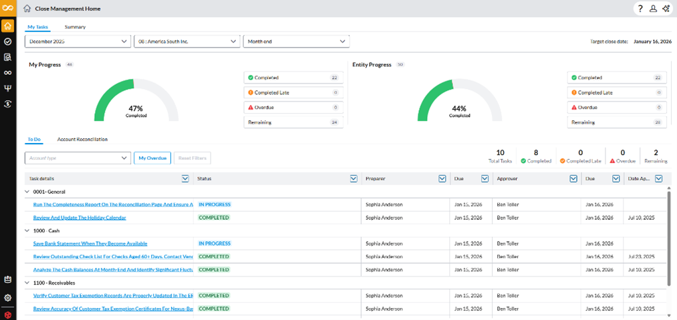Screen dimensions: 677x320
Task: Open the Preparer column filter
Action: pos(442,178)
